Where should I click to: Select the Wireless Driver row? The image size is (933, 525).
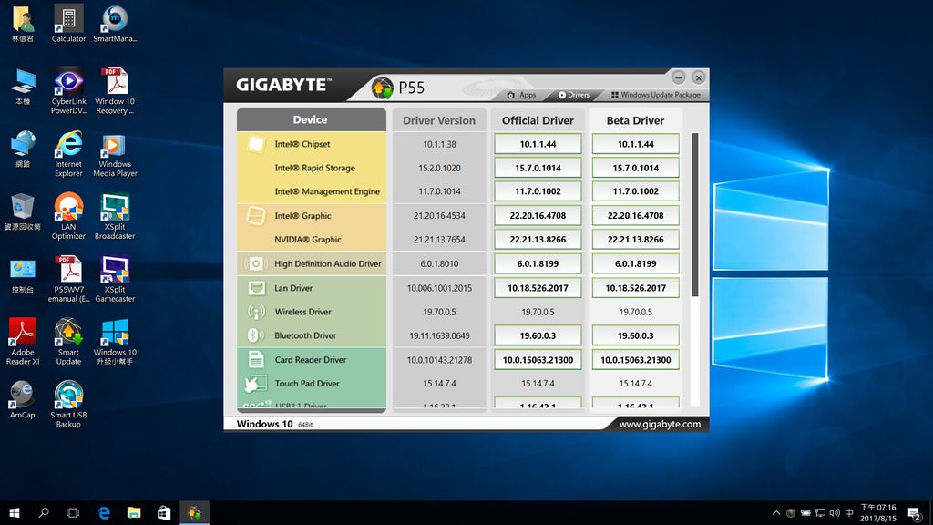[312, 312]
